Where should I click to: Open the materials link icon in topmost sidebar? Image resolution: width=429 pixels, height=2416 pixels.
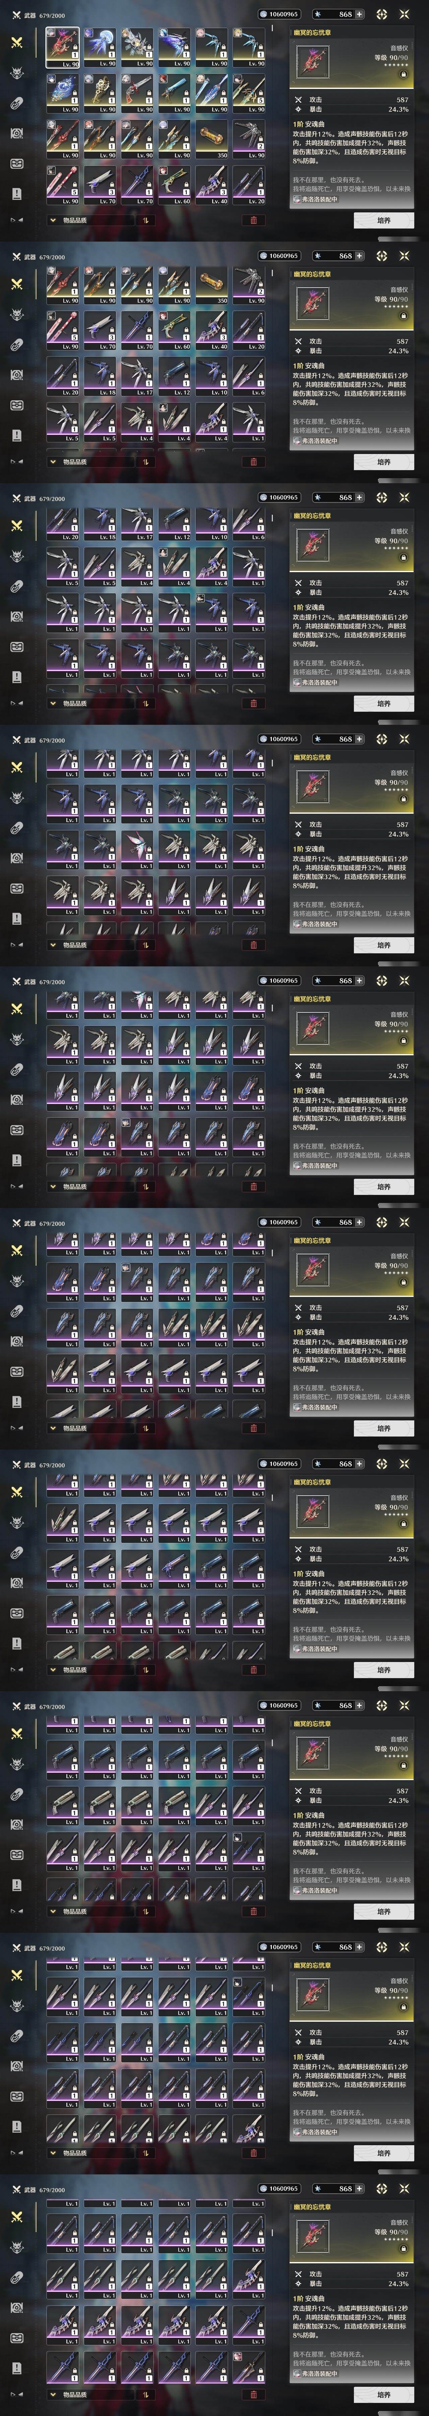pyautogui.click(x=17, y=103)
